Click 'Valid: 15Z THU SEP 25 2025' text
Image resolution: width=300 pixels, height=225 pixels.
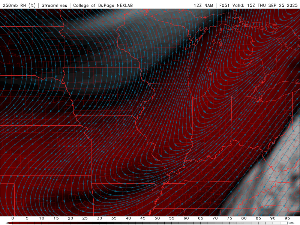pos(265,5)
